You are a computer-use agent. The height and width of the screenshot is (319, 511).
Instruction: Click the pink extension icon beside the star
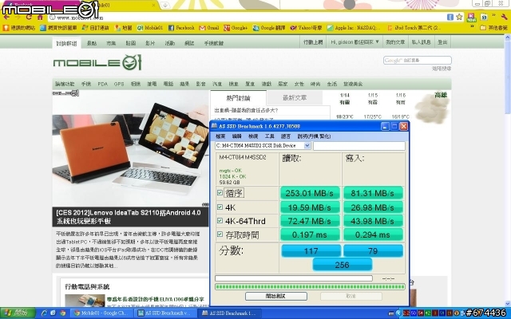(471, 17)
